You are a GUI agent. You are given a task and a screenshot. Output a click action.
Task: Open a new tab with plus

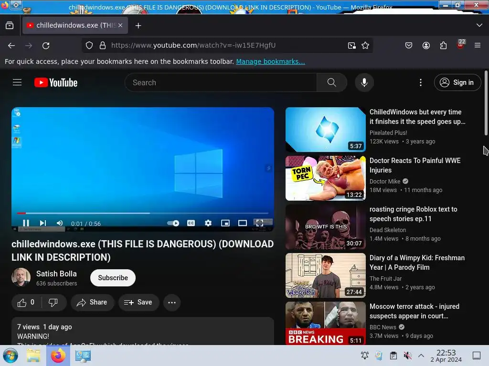[138, 26]
